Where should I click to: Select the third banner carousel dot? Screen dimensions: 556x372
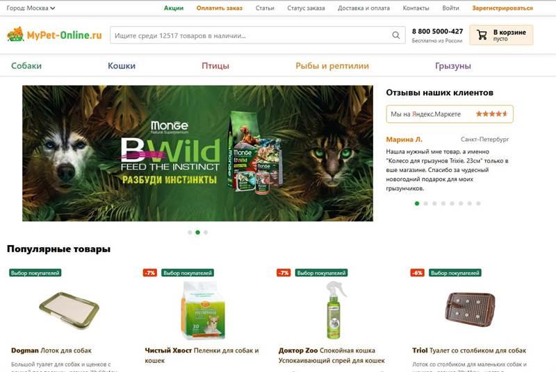coord(206,232)
